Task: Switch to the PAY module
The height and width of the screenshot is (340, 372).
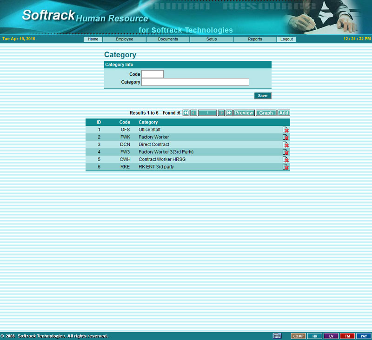Action: click(x=364, y=336)
